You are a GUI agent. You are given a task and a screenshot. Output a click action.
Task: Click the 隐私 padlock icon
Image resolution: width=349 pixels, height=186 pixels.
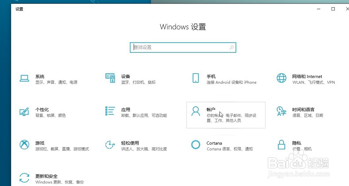[x=281, y=145]
